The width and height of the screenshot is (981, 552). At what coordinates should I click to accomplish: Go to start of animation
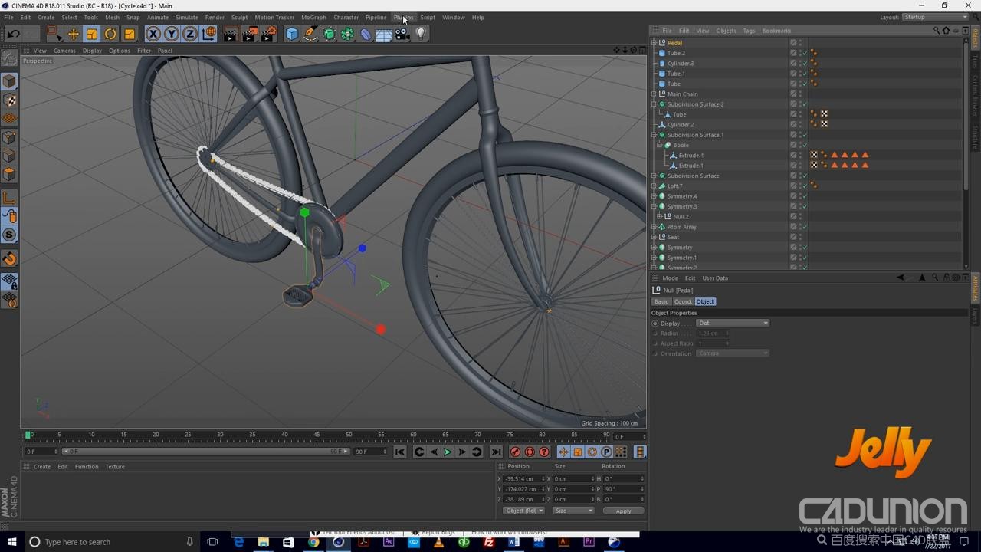pyautogui.click(x=400, y=452)
